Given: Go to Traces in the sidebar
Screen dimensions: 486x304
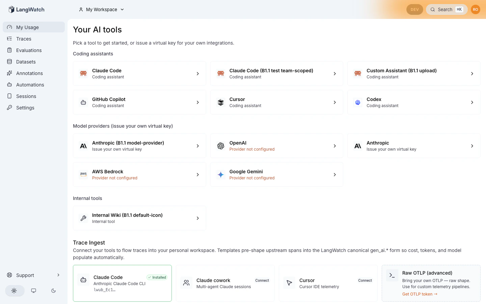Looking at the screenshot, I should (34, 39).
